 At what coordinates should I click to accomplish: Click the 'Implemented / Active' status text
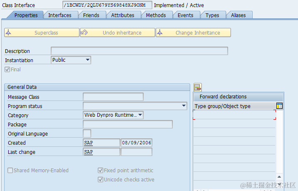click(179, 5)
